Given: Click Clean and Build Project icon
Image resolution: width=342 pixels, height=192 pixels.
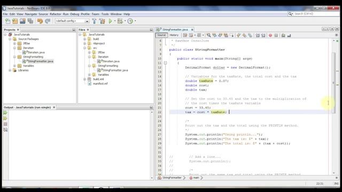Looking at the screenshot, I should click(102, 21).
